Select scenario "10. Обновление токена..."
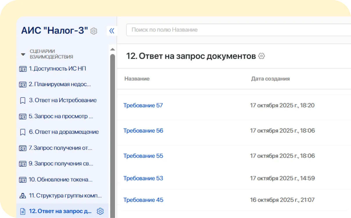This screenshot has height=218, width=351. [61, 179]
